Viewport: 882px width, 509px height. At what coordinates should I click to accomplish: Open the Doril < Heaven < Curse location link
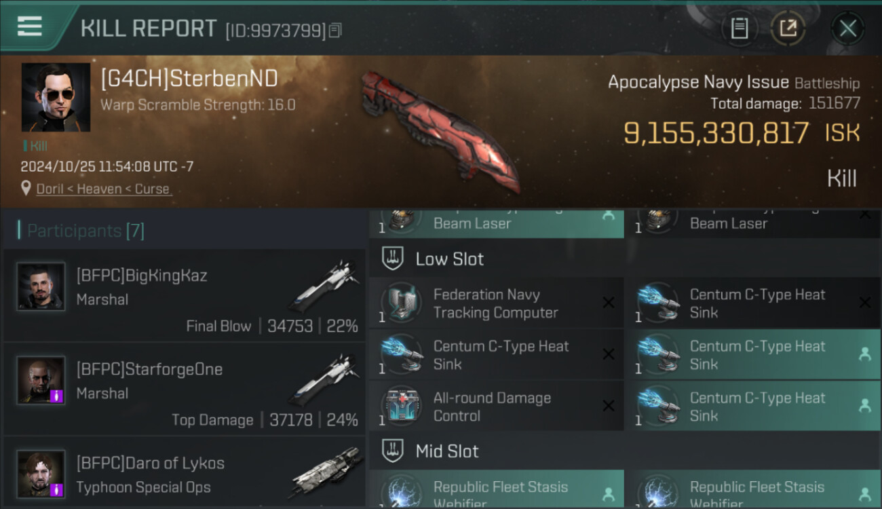[x=103, y=189]
